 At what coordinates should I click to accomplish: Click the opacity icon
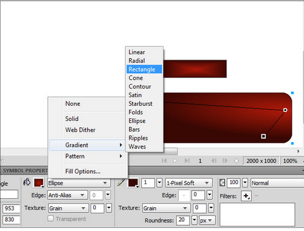click(x=223, y=182)
